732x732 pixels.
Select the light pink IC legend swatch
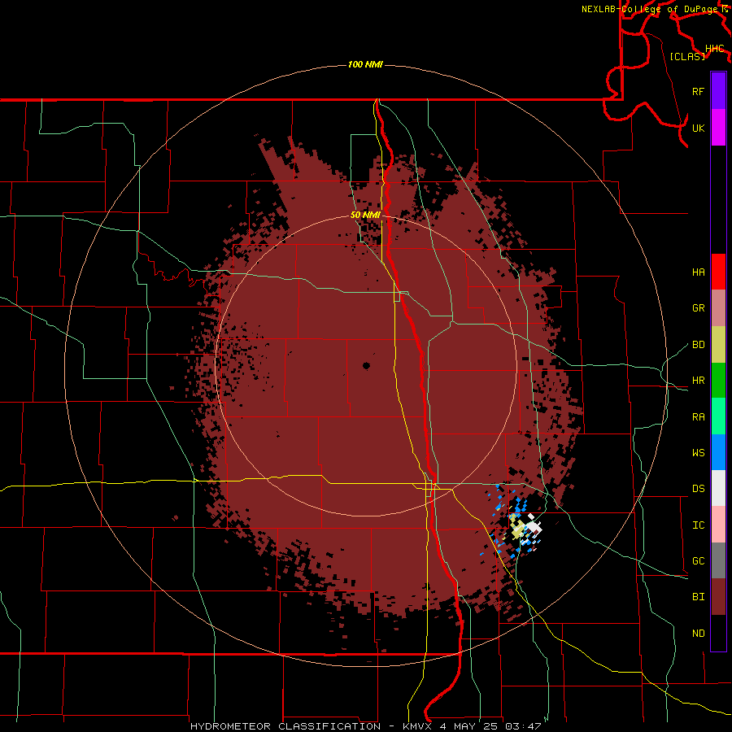(x=718, y=525)
